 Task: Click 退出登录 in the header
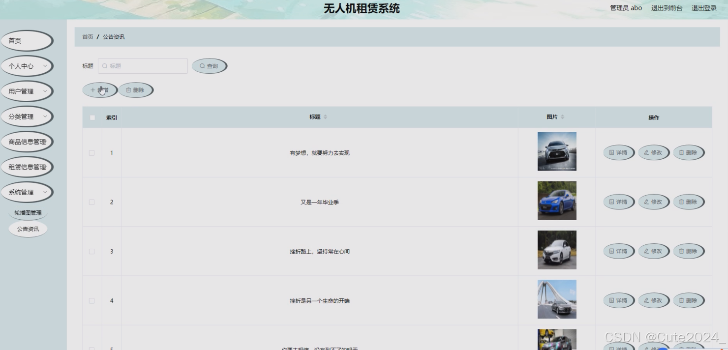point(704,8)
